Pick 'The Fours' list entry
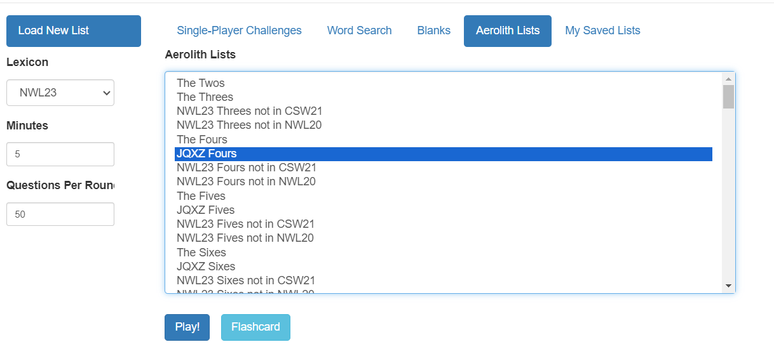Screen dimensions: 774x349 (202, 140)
